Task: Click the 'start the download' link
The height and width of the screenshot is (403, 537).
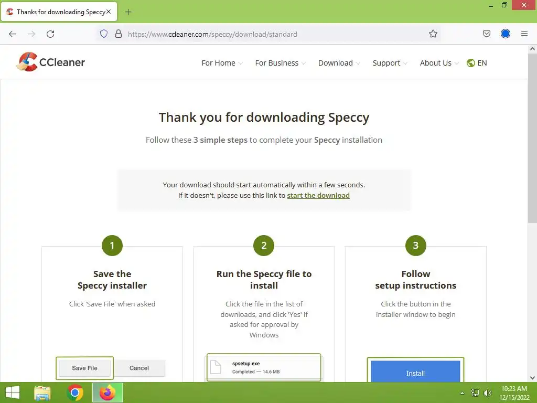Action: [318, 195]
